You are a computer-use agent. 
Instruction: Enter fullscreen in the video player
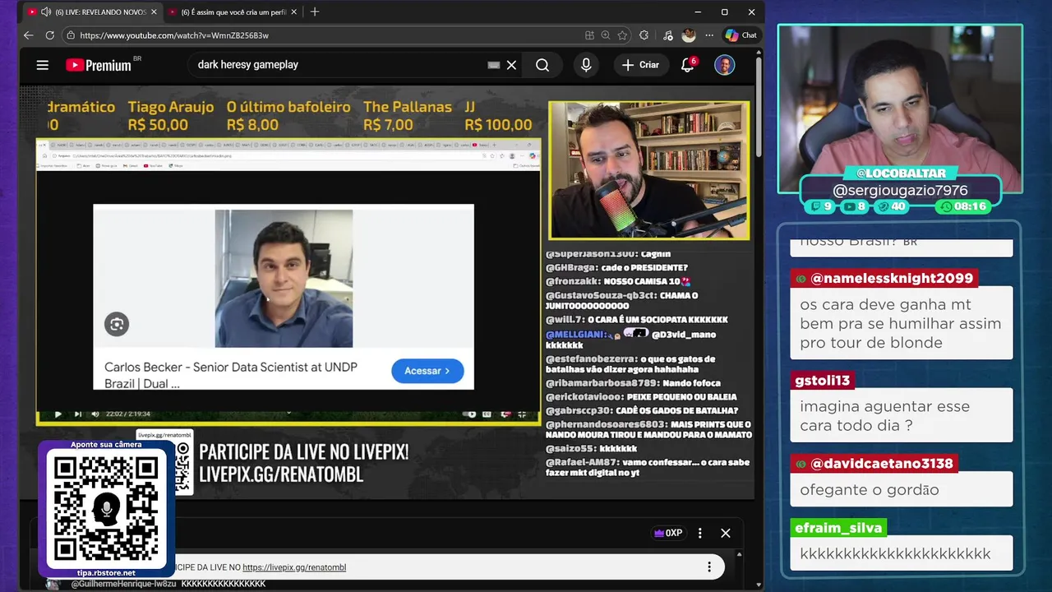(x=523, y=414)
